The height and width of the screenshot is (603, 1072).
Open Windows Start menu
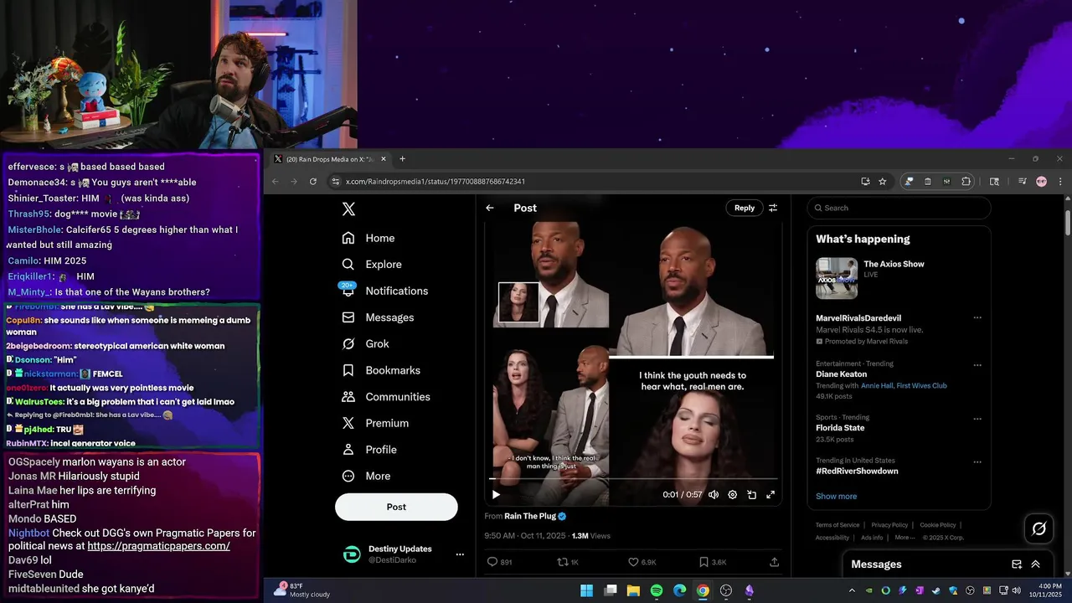pyautogui.click(x=587, y=590)
